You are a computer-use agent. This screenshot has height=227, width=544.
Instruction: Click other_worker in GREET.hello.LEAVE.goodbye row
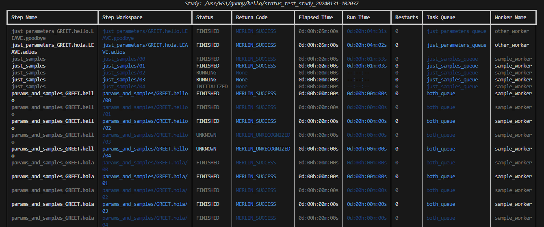512,31
